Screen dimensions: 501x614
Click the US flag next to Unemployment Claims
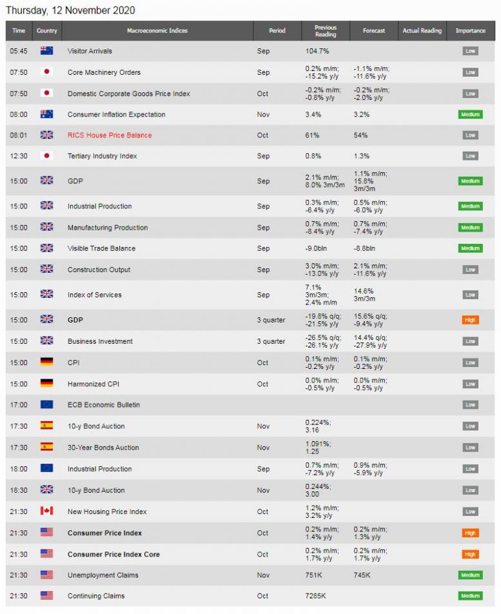tap(46, 575)
